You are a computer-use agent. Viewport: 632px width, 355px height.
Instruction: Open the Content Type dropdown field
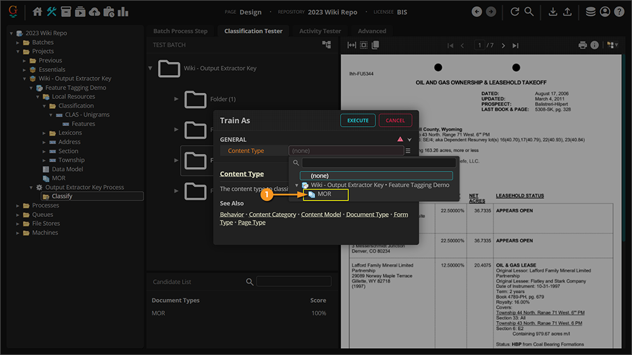pos(345,151)
